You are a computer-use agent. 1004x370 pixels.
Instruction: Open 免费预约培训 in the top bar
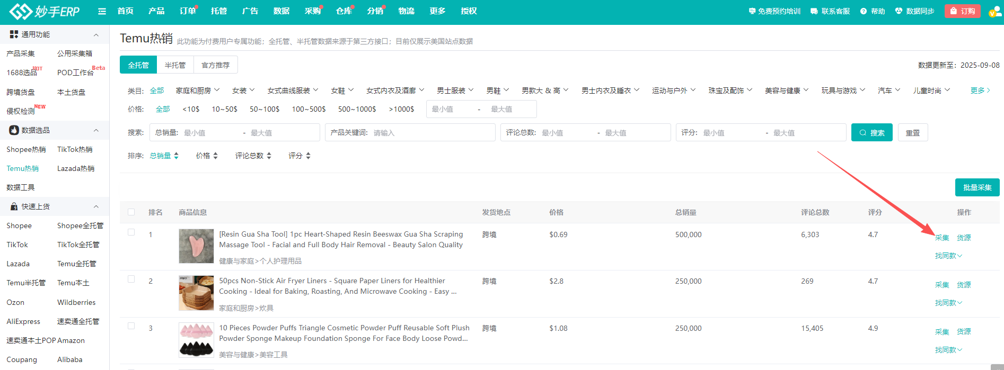(774, 11)
